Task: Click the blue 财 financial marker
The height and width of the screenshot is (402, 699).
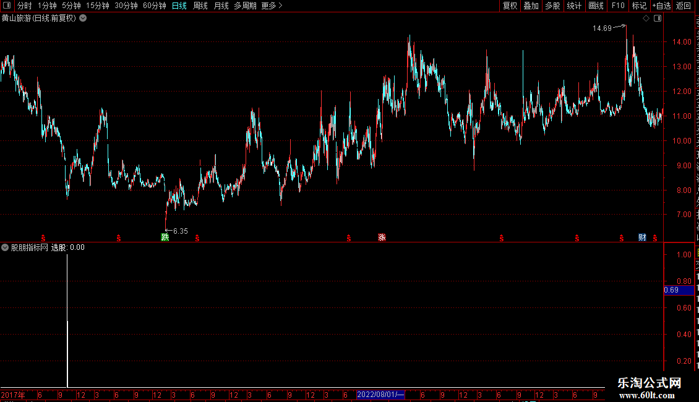Action: click(642, 237)
